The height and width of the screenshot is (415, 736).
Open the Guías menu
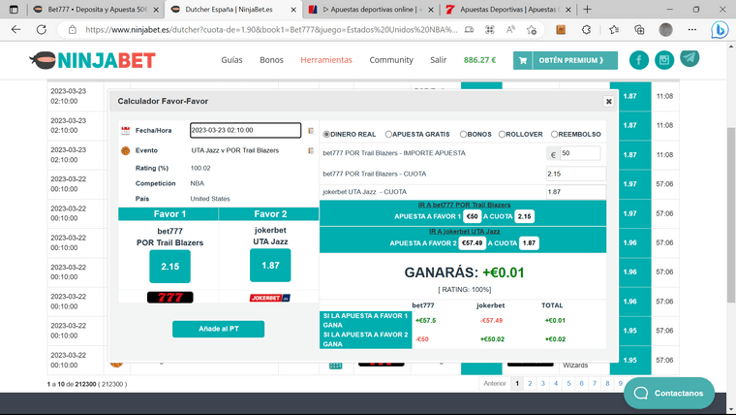click(x=231, y=60)
